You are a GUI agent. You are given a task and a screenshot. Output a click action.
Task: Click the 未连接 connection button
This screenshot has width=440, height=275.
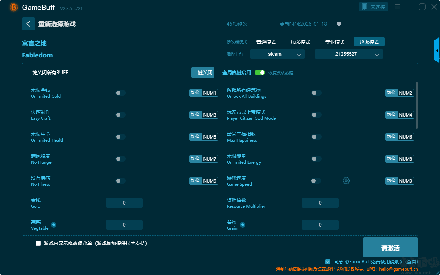[374, 7]
